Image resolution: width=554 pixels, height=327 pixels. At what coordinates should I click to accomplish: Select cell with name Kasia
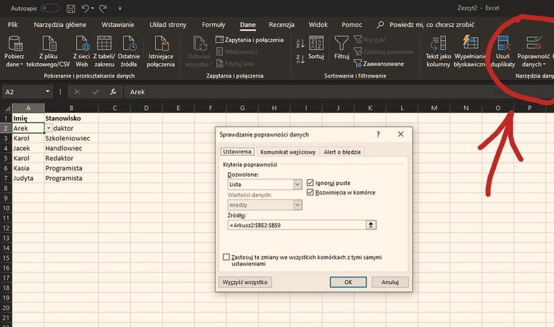pos(28,168)
